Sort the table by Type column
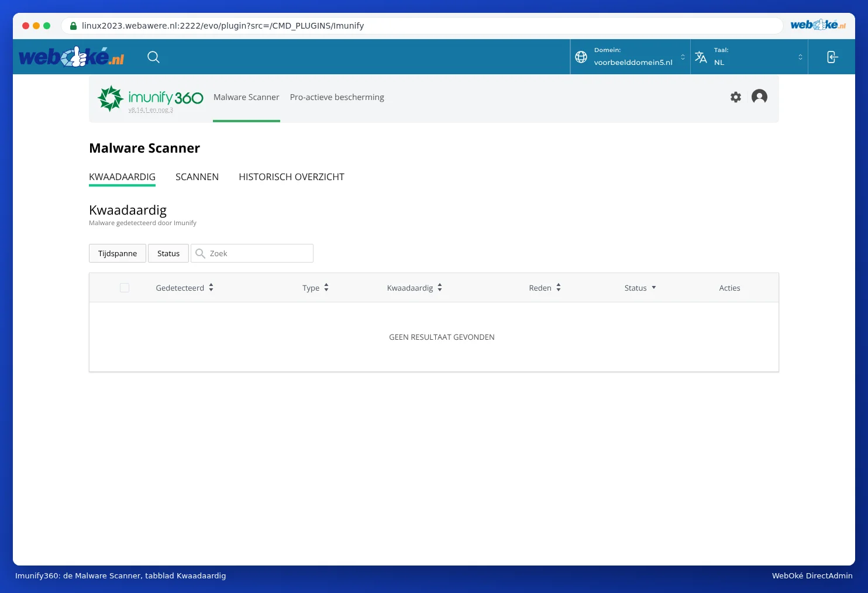The image size is (868, 593). click(316, 288)
